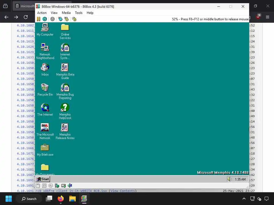
Task: Select the Memphis HelpDesk icon
Action: click(65, 111)
